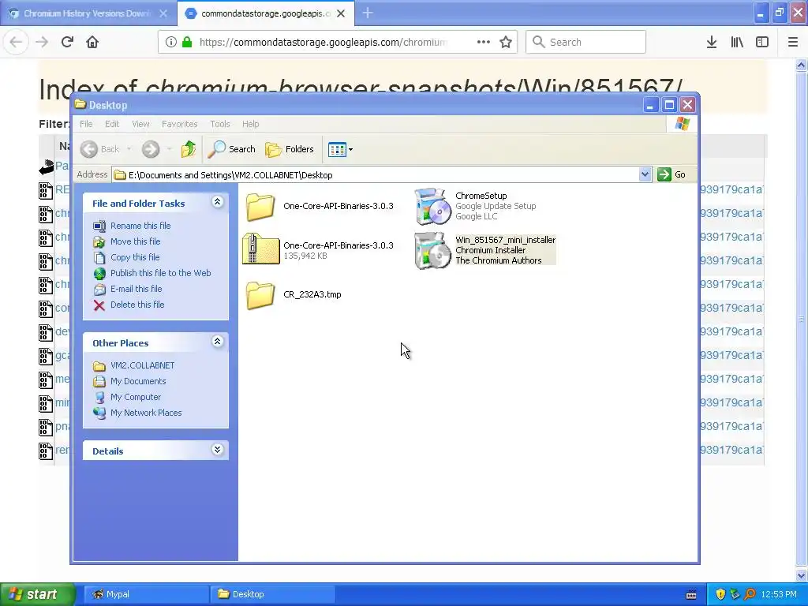The width and height of the screenshot is (808, 606).
Task: Toggle the Folders pane button
Action: [290, 149]
